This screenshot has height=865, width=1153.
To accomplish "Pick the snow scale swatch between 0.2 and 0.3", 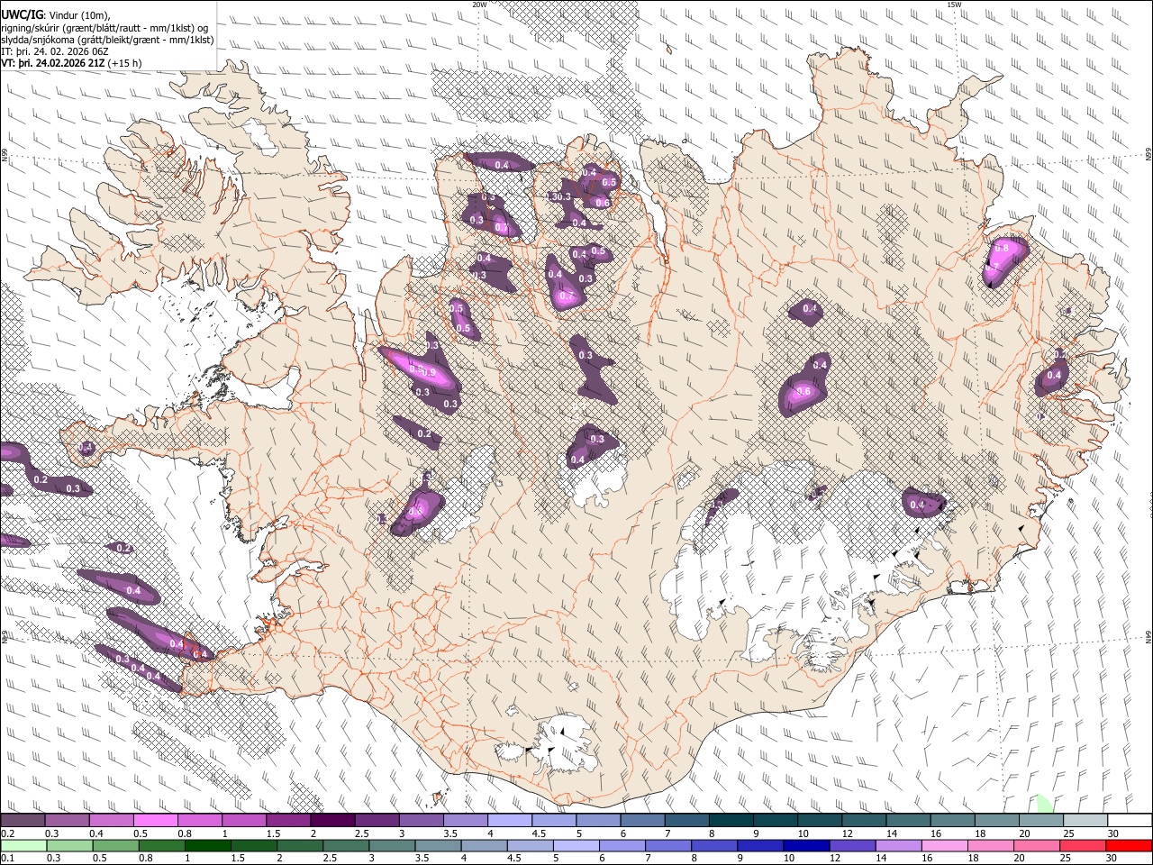I will pyautogui.click(x=23, y=821).
